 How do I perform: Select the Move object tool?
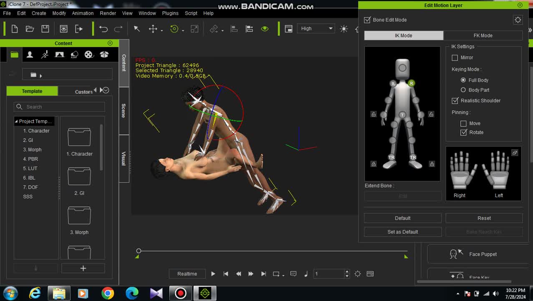[x=153, y=29]
